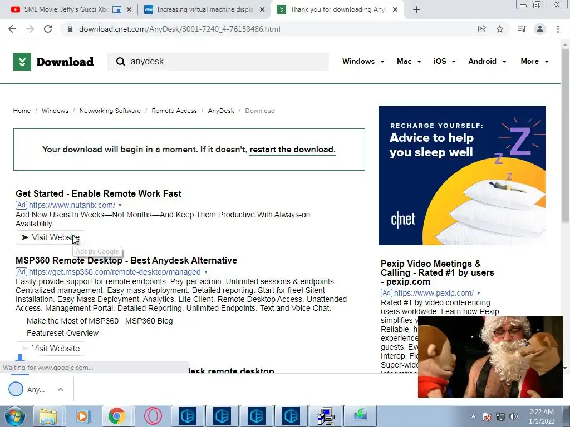
Task: Open the Chrome profile avatar
Action: (x=540, y=29)
